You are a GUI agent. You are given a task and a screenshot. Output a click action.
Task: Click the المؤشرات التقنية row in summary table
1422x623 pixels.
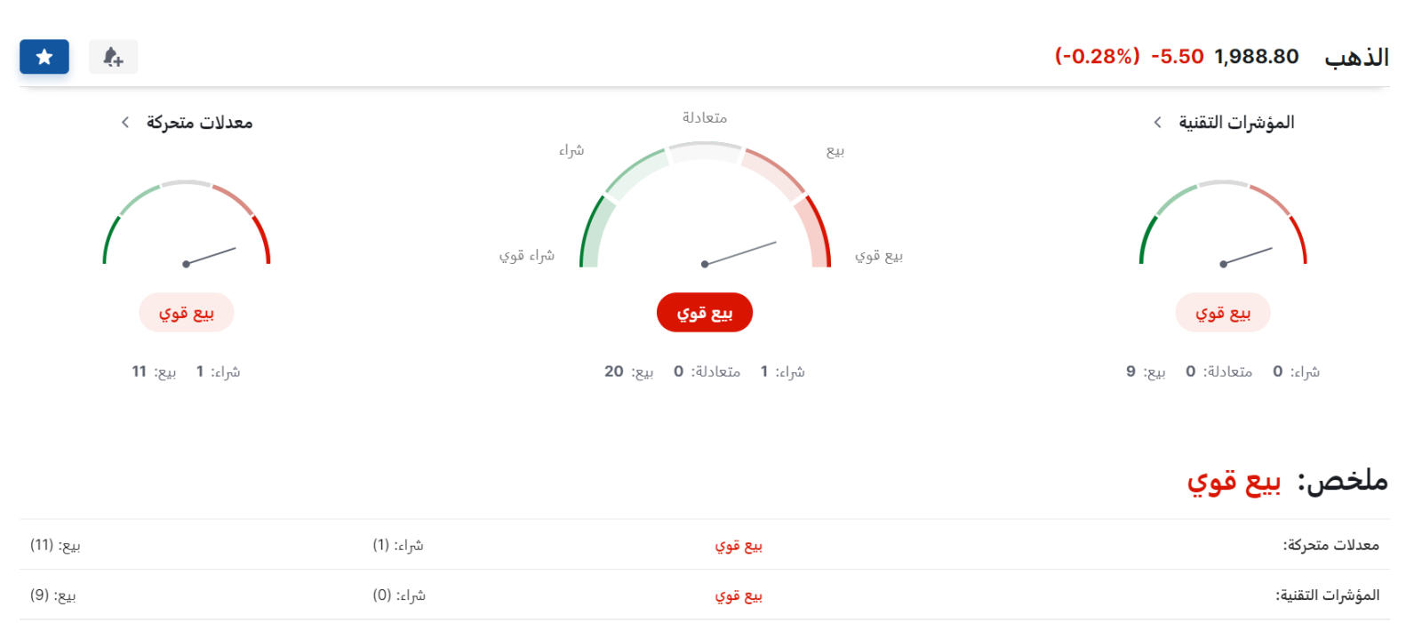tap(705, 595)
